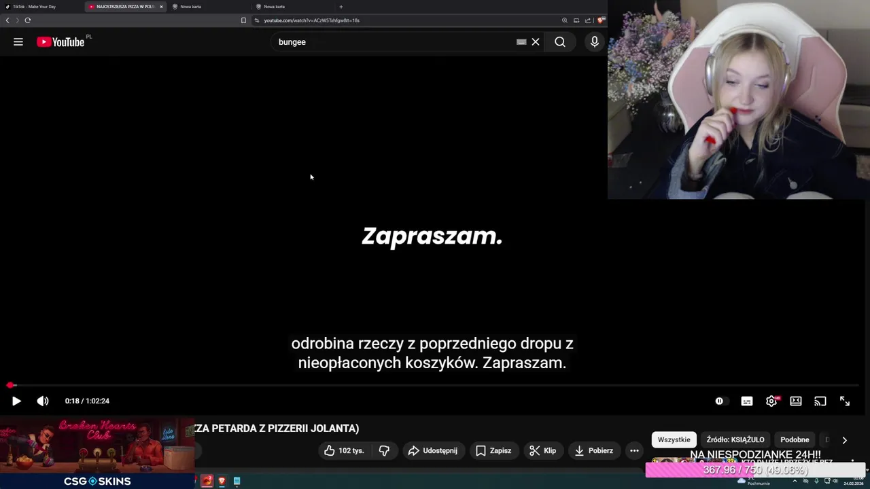Go back in browser history
Image resolution: width=870 pixels, height=489 pixels.
(7, 20)
